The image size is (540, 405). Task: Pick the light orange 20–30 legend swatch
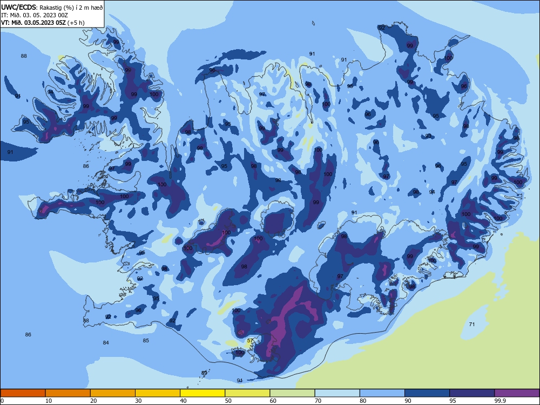pos(113,393)
